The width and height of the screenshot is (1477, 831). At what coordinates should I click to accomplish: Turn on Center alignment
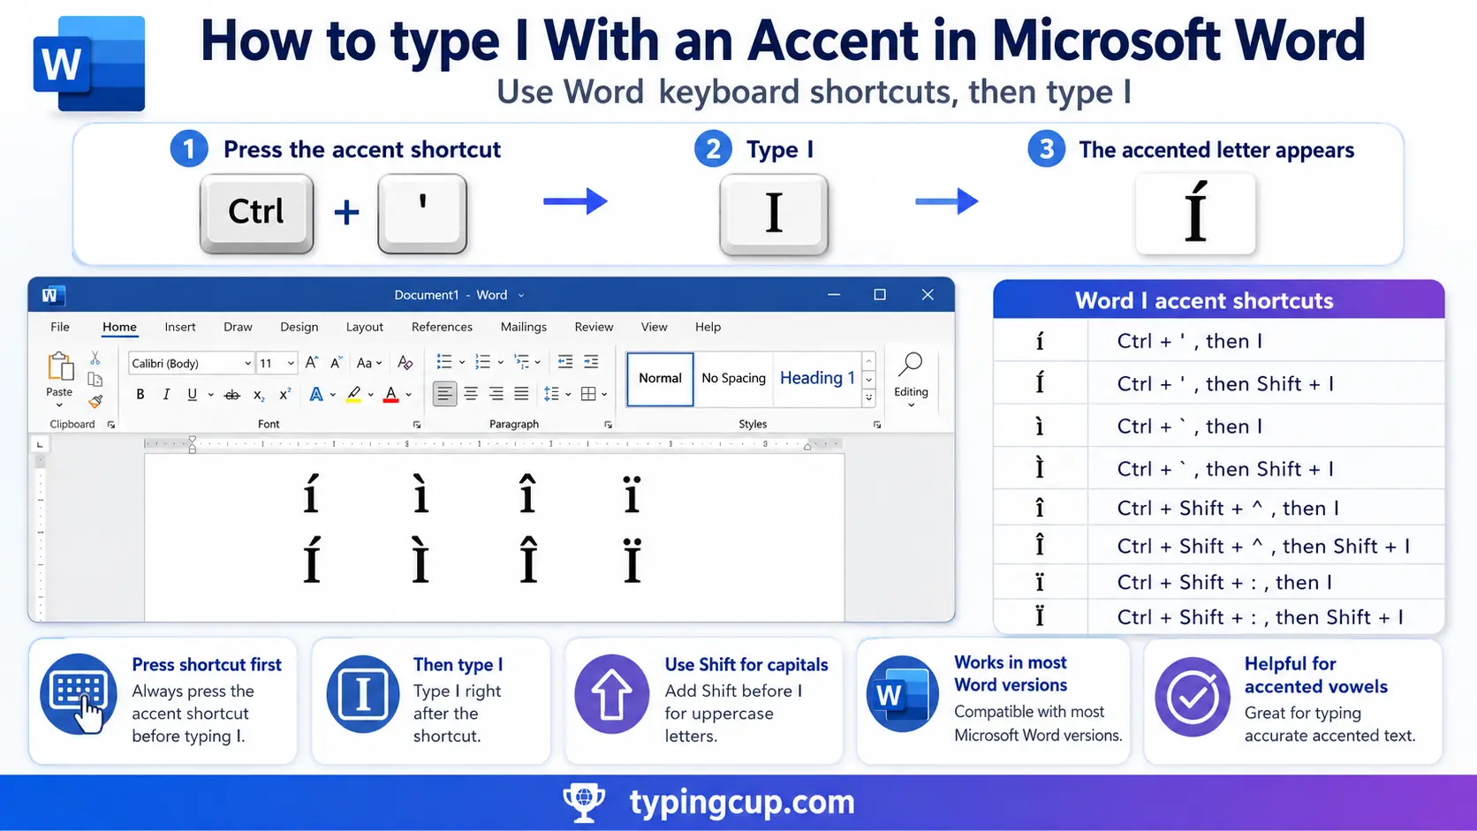point(471,394)
